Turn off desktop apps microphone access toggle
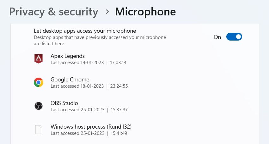The width and height of the screenshot is (269, 144). pyautogui.click(x=234, y=37)
